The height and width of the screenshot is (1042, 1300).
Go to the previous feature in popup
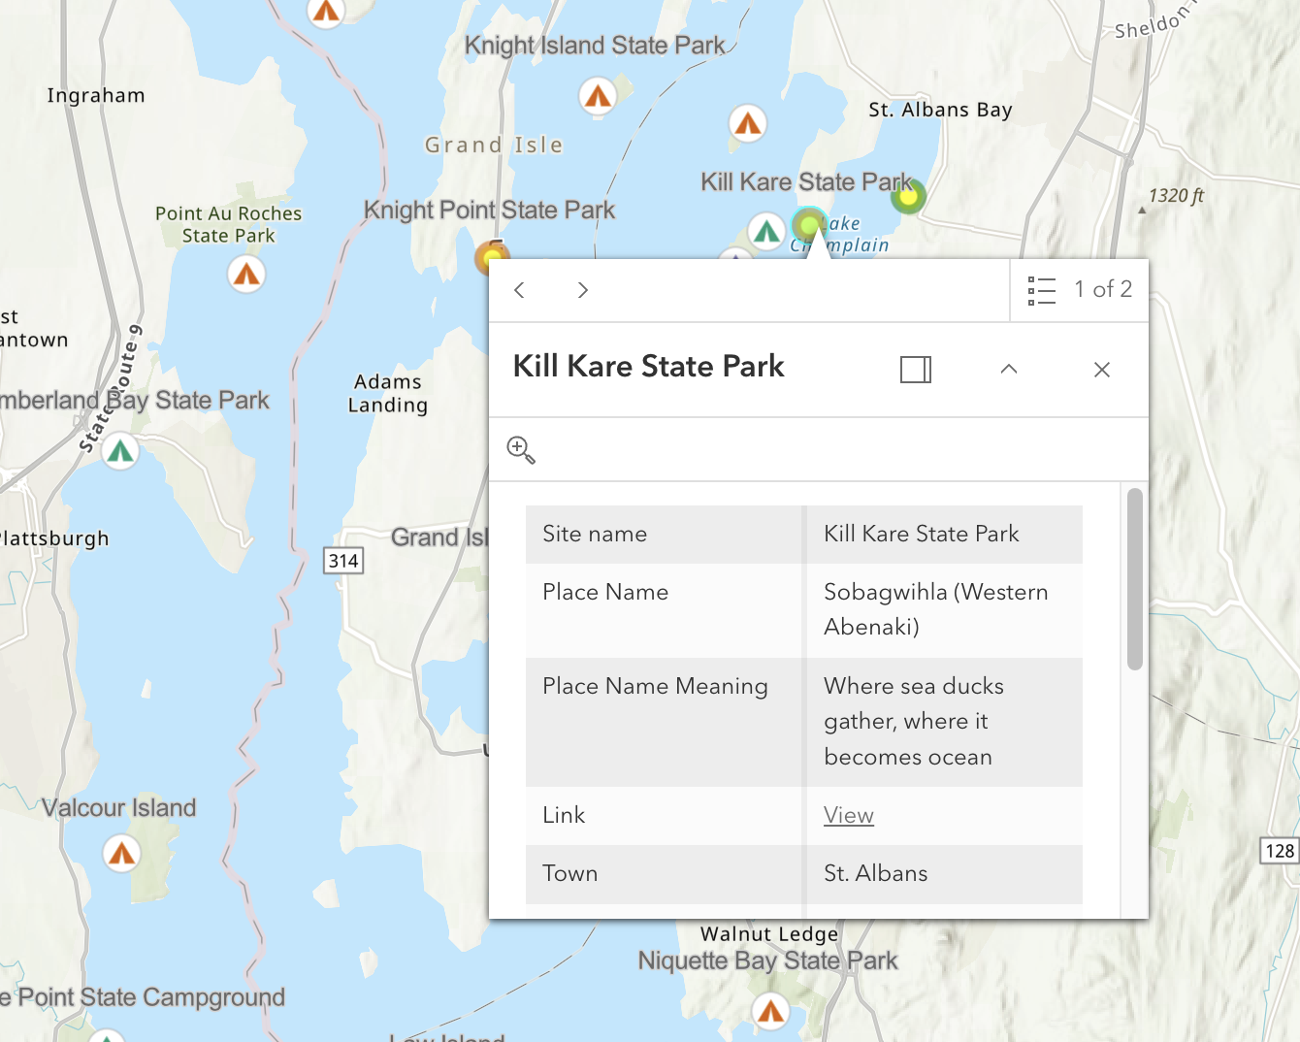[x=520, y=290]
